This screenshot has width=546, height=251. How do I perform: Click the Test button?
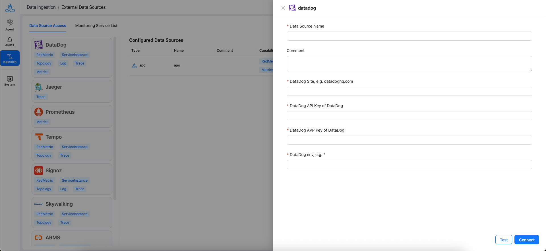(x=503, y=240)
